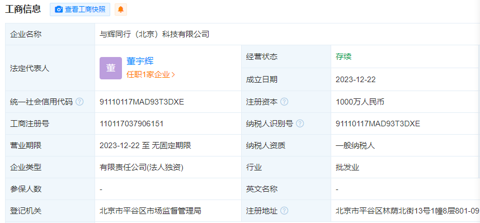480x223 pixels.
Task: Click the purple 董 avatar
Action: [x=111, y=68]
